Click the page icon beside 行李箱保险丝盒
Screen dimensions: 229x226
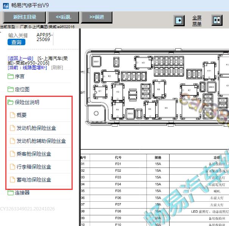pyautogui.click(x=12, y=167)
